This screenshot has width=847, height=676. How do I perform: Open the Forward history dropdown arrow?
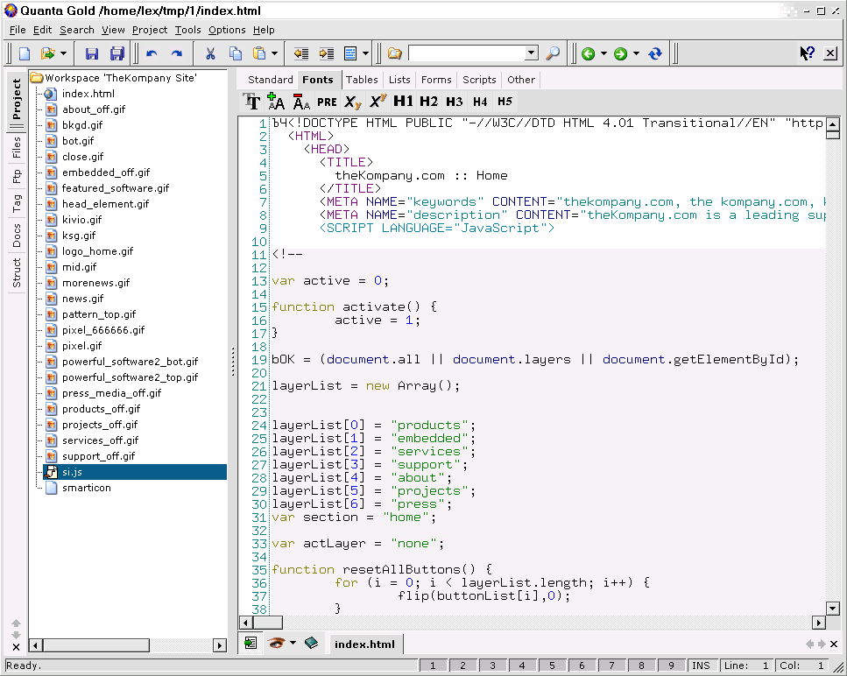point(636,53)
